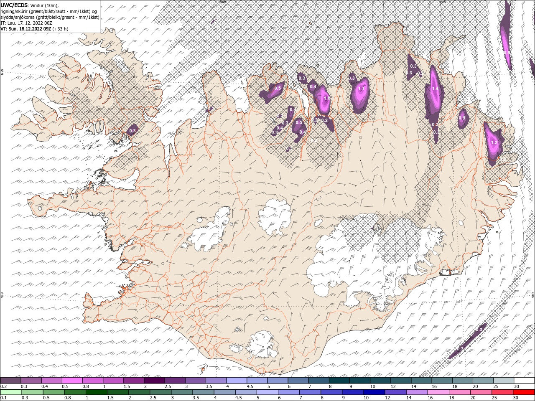
Task: Pick the purple legend swatch labeled 0.2
Action: (x=10, y=381)
